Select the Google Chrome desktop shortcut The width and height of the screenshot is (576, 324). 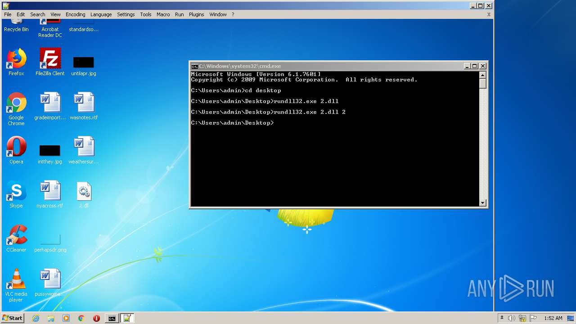click(x=16, y=109)
